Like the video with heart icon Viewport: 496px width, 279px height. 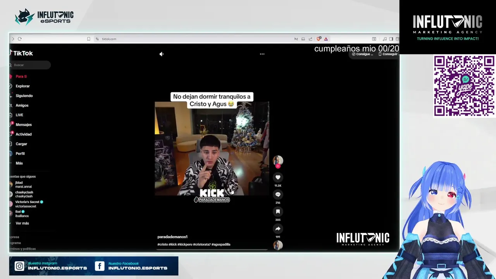click(278, 177)
